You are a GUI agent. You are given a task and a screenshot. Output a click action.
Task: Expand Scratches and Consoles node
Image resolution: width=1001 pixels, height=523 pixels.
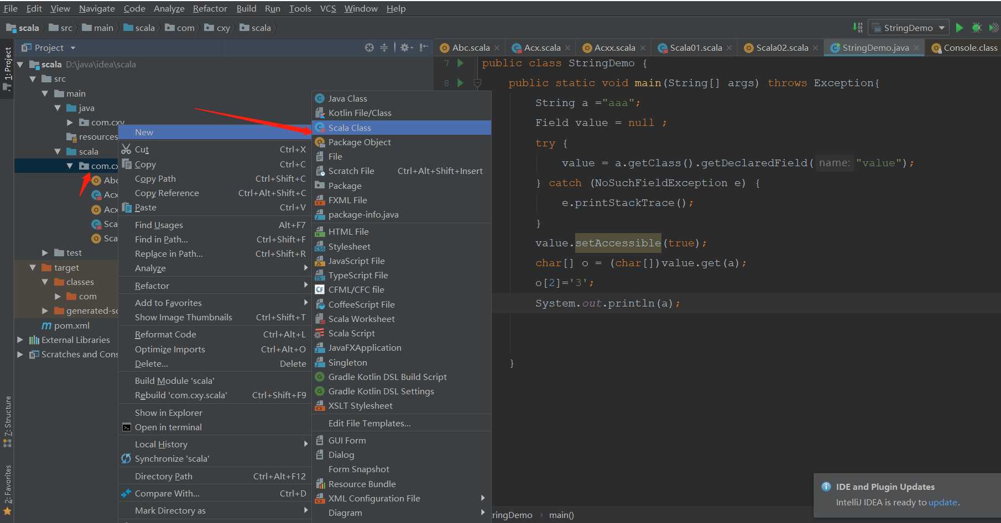tap(20, 354)
